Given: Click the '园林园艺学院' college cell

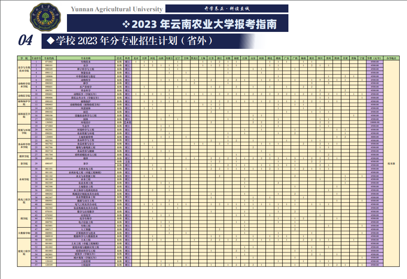Looking at the screenshot, I should pyautogui.click(x=24, y=115).
